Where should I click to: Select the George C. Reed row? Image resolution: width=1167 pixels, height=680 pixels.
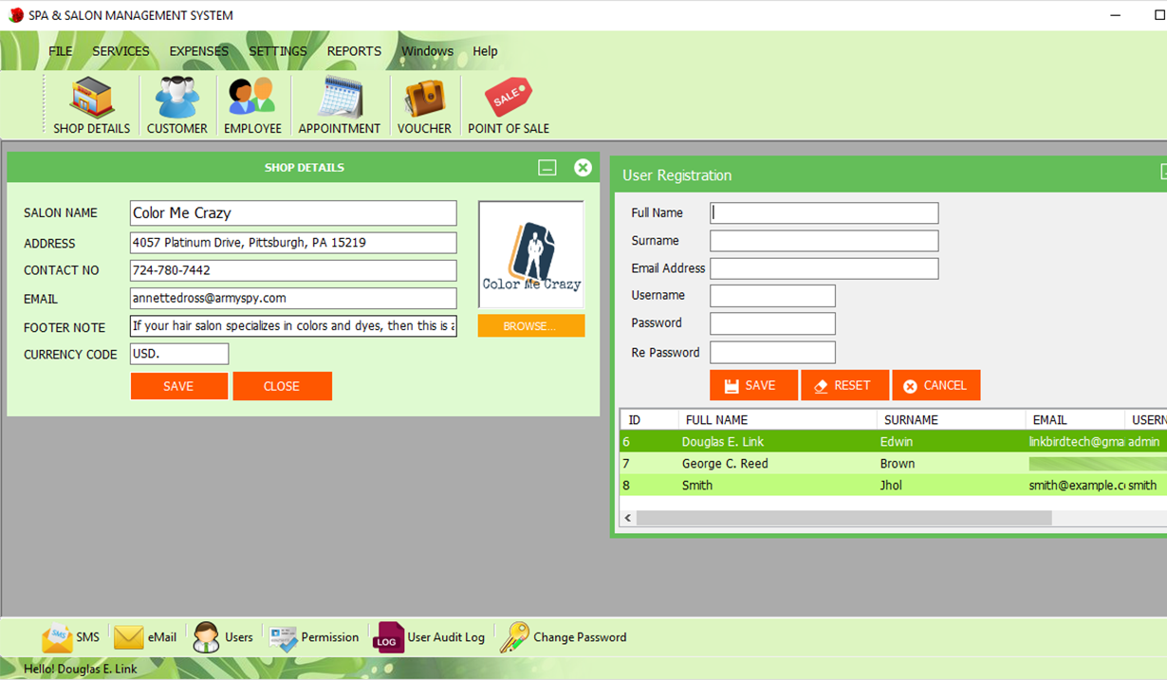(x=893, y=464)
